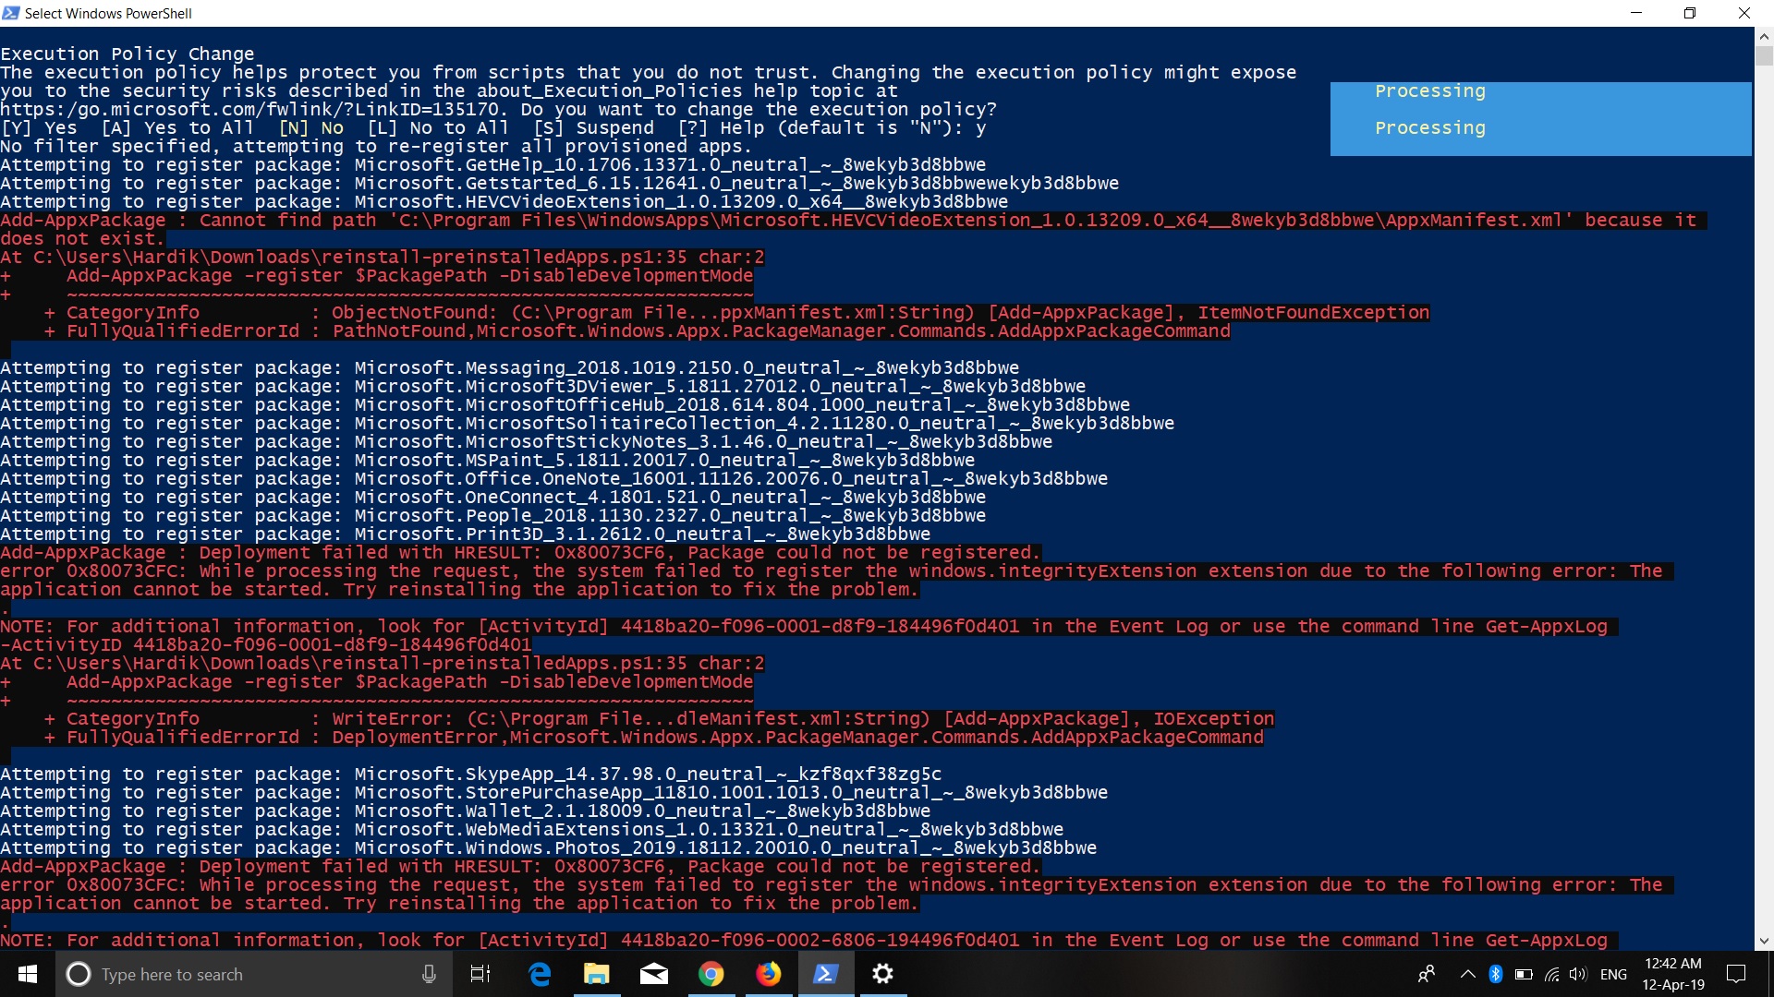The width and height of the screenshot is (1774, 997).
Task: Click the '[A] Yes to All' option text
Action: [177, 127]
